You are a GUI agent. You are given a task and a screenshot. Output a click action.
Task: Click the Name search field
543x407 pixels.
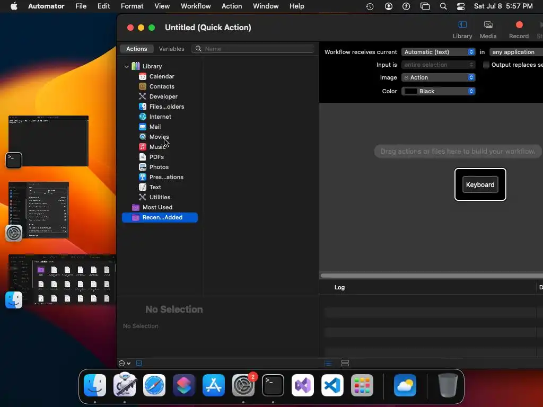253,48
